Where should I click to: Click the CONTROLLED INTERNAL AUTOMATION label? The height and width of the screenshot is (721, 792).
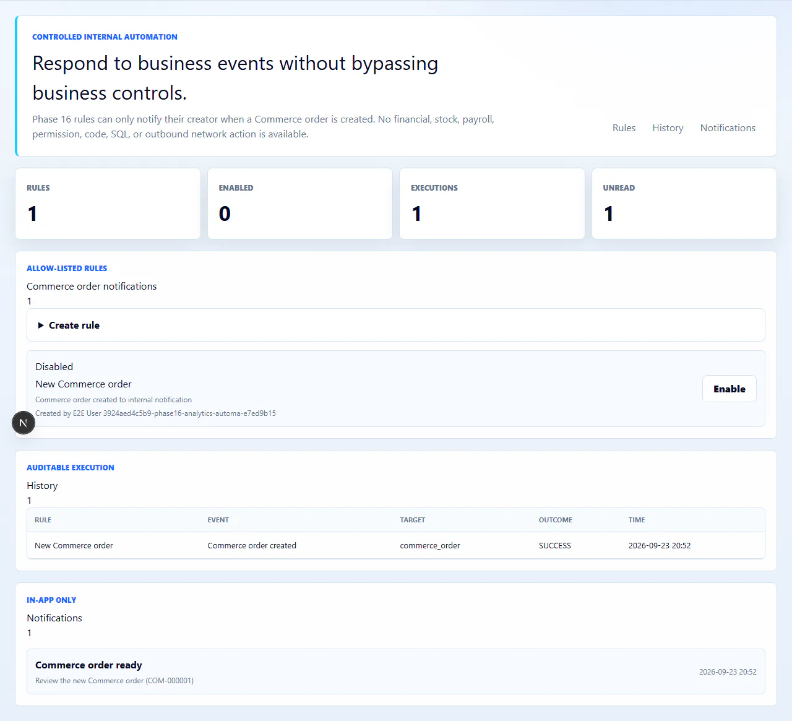(x=105, y=37)
